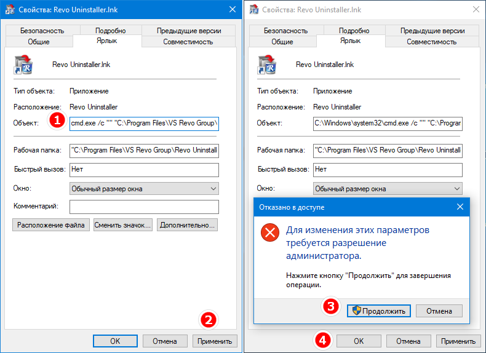Viewport: 486px width, 353px height.
Task: Click the title bar app icon of the left window
Action: tap(10, 10)
